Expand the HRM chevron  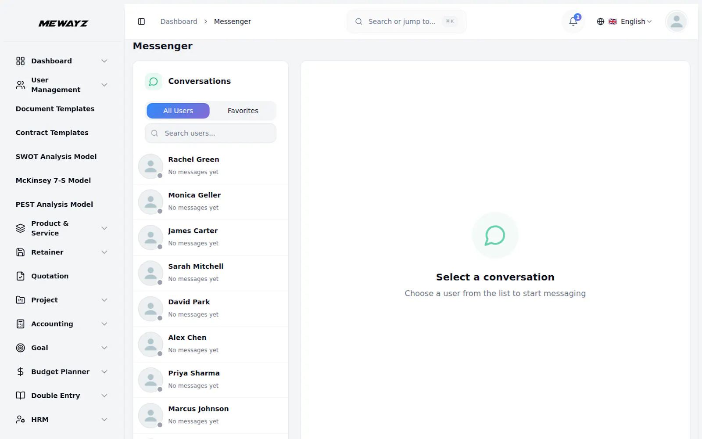tap(104, 419)
